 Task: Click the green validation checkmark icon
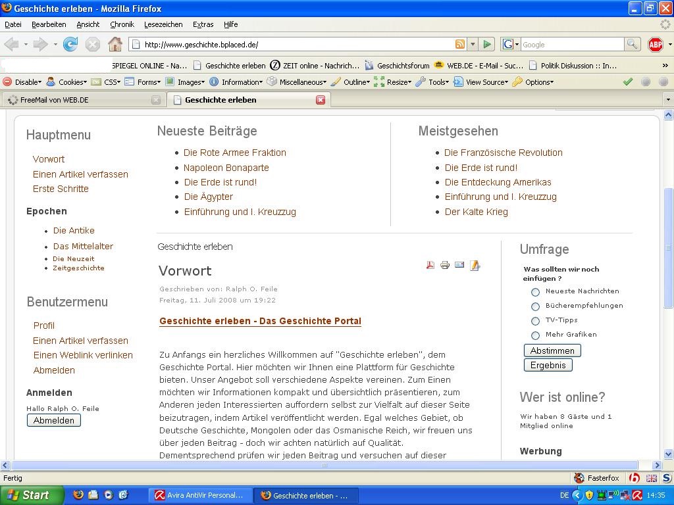tap(627, 82)
